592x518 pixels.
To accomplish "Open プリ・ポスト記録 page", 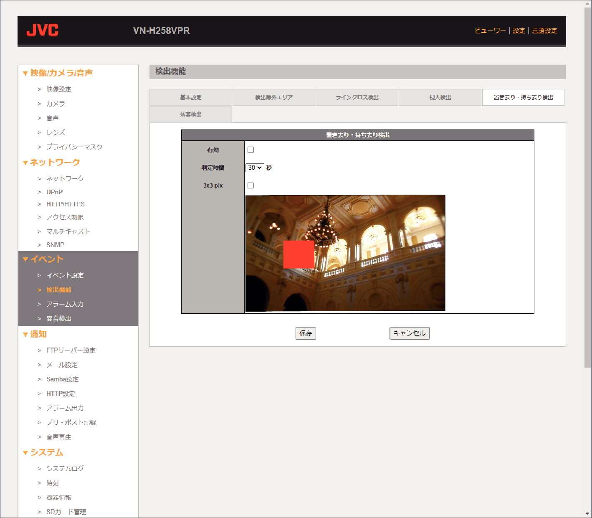I will point(71,422).
